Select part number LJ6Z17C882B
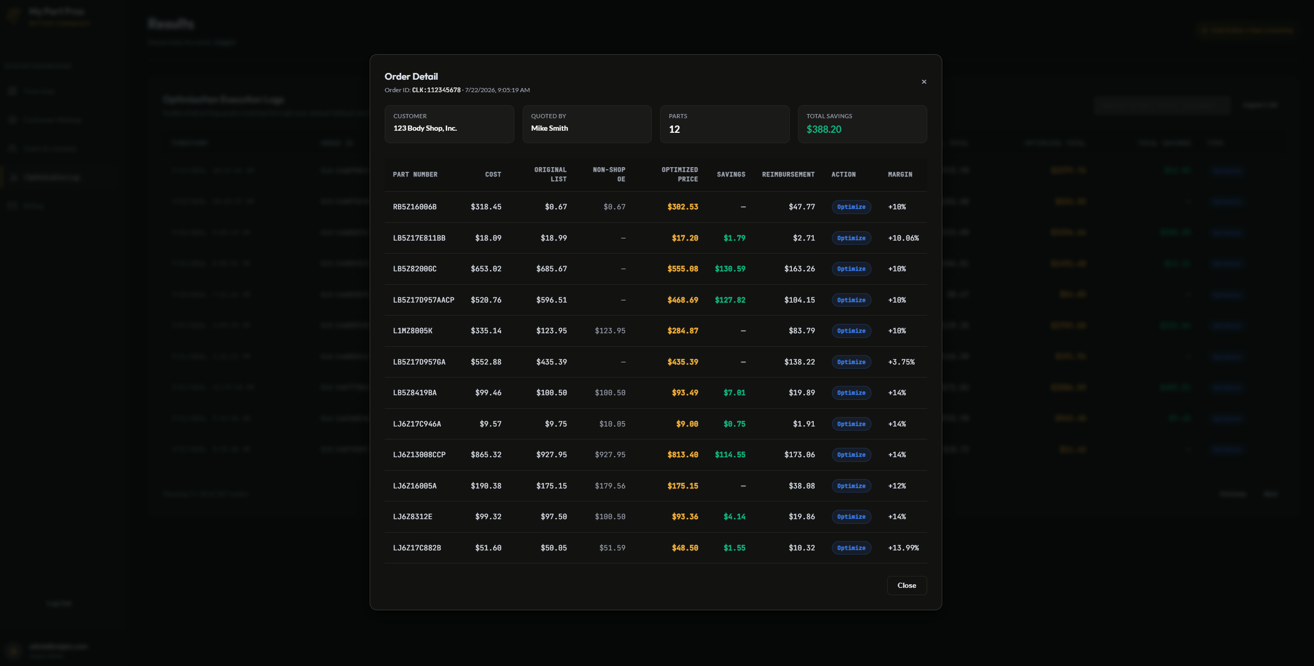Image resolution: width=1314 pixels, height=666 pixels. click(417, 548)
